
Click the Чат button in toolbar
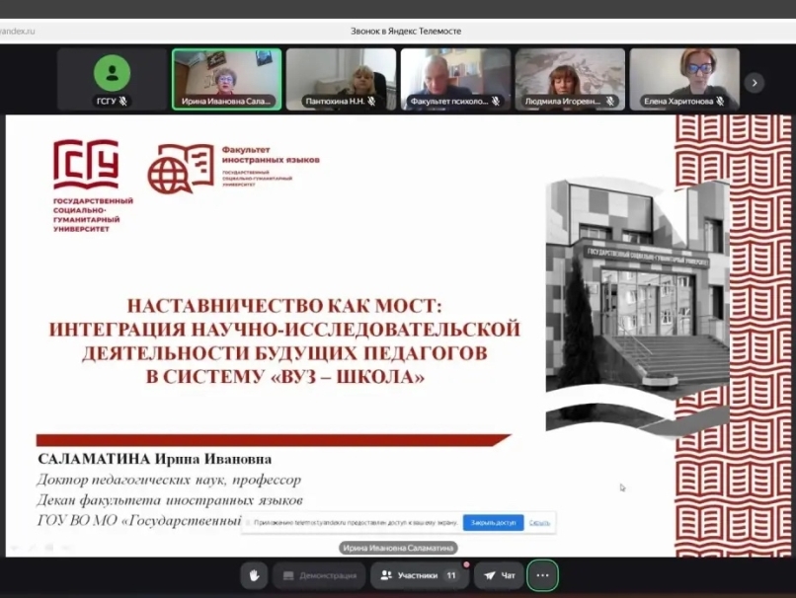point(500,575)
